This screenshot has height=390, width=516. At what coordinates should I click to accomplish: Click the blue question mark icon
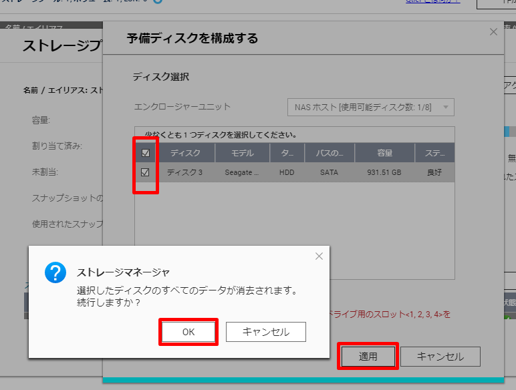(55, 272)
